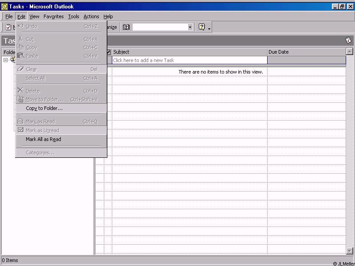Click the Office Assistant help icon
Screen dimensions: 355x266
coord(202,27)
